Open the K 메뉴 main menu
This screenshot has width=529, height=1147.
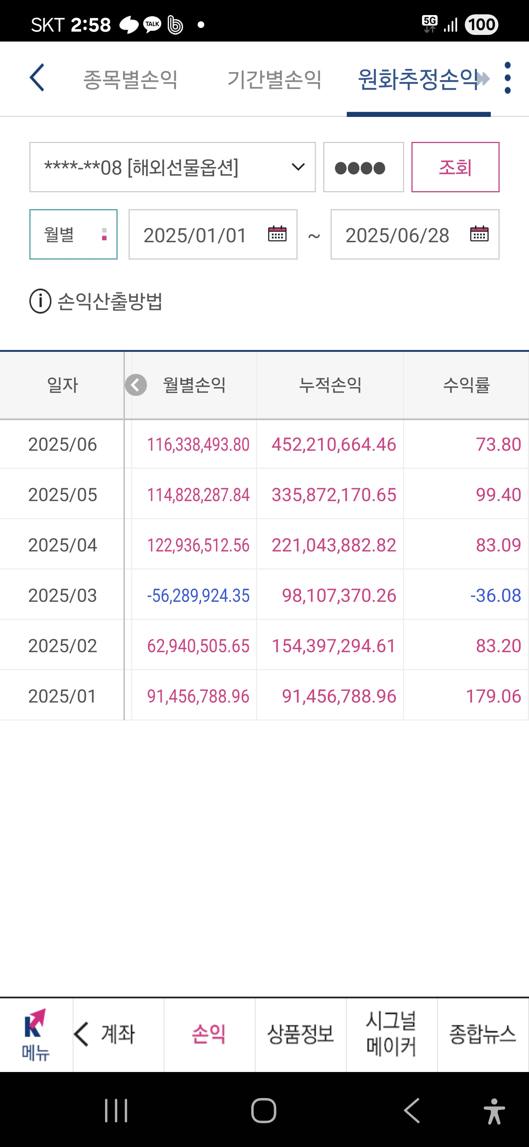36,1035
